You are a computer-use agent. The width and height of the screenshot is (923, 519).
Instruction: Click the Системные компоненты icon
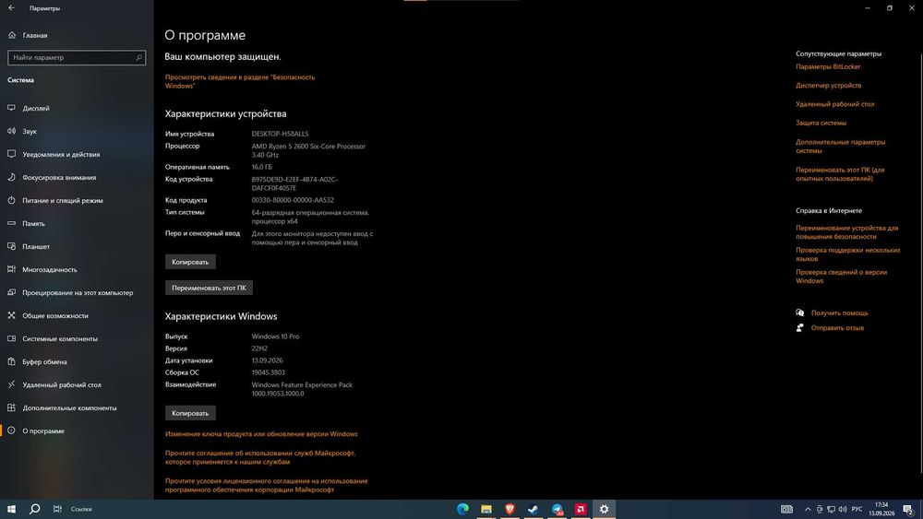click(x=11, y=338)
